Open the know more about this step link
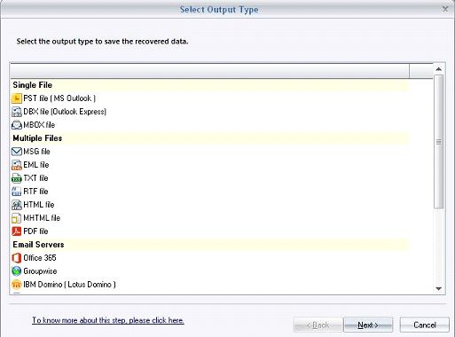 pyautogui.click(x=108, y=320)
